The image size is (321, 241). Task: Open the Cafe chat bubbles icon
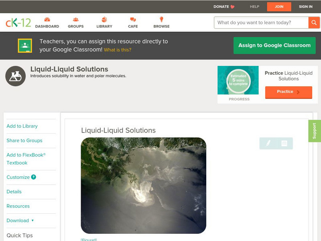[x=133, y=19]
